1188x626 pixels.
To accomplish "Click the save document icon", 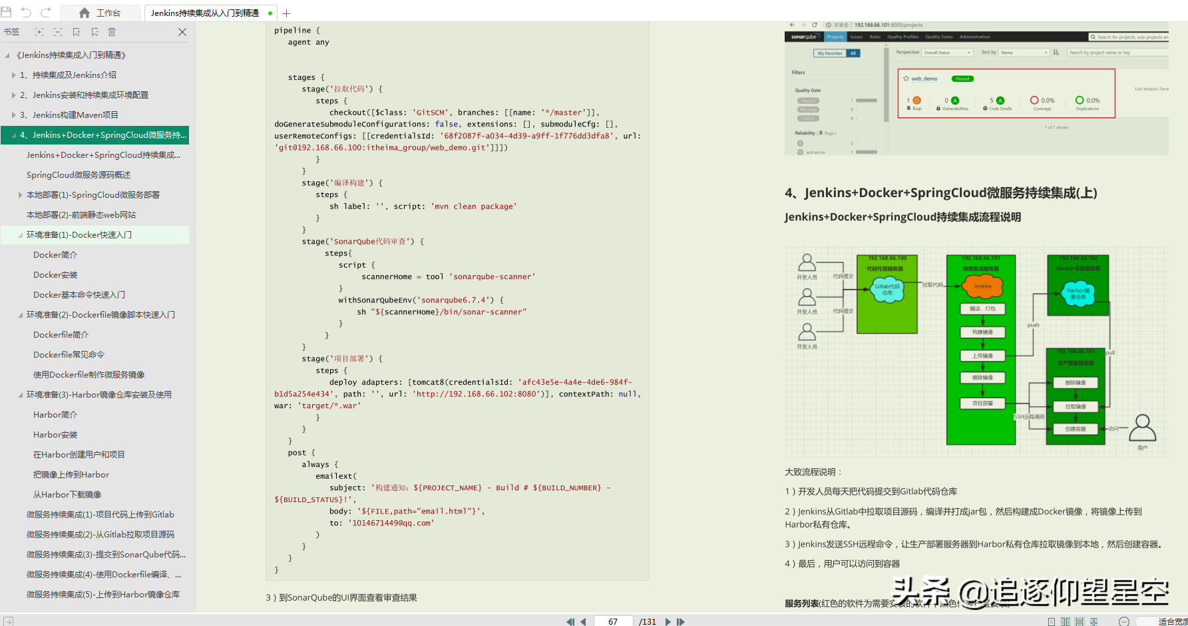I will pos(7,12).
